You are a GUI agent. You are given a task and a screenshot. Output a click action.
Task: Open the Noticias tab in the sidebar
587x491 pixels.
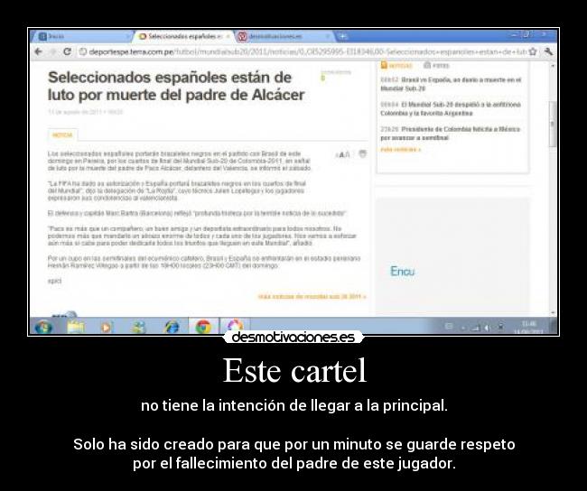pos(396,66)
